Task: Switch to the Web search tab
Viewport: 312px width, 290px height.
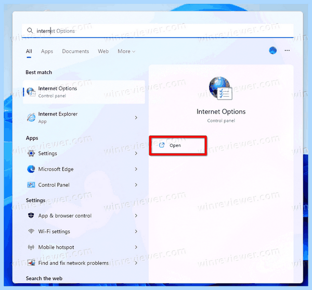Action: tap(103, 52)
